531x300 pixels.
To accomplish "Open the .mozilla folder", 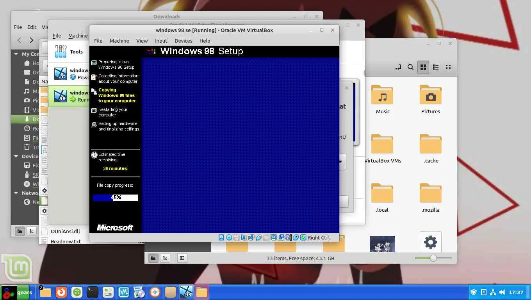I will [x=431, y=198].
